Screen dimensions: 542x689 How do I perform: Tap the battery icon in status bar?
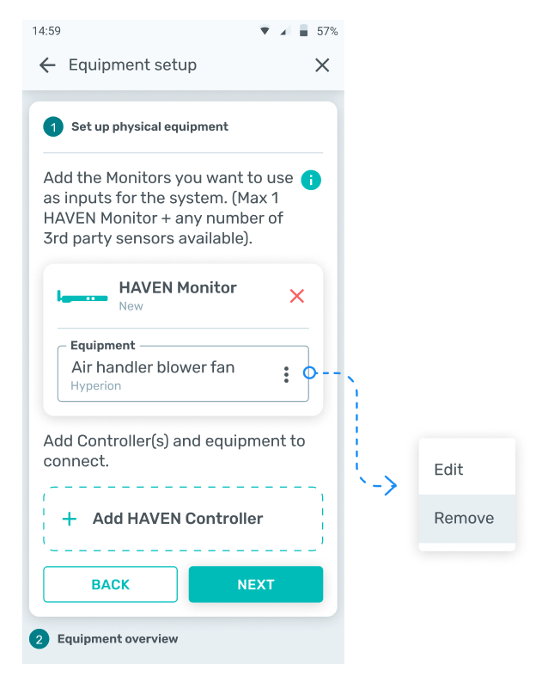[303, 31]
